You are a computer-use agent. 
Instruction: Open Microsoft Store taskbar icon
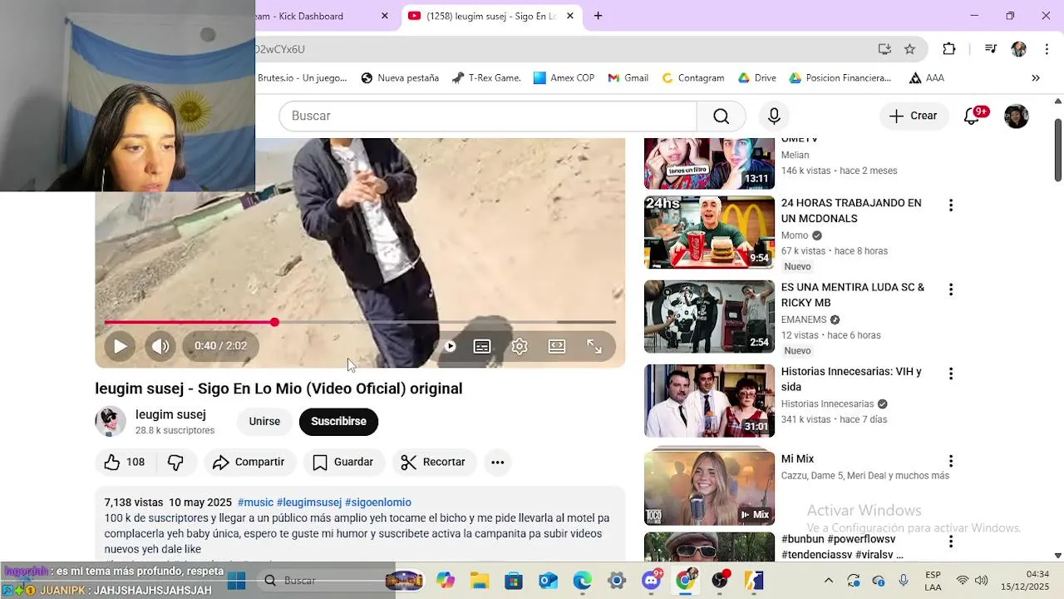pyautogui.click(x=514, y=581)
